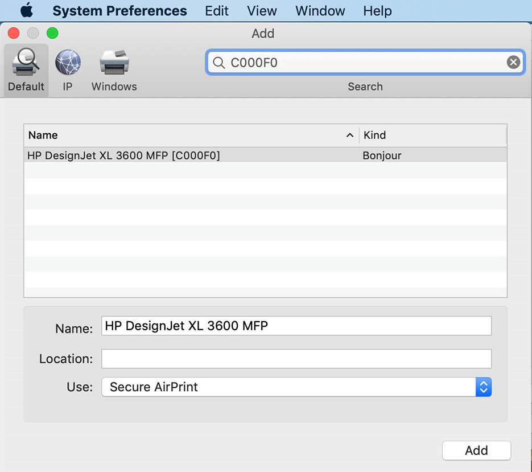Expand the Use driver dropdown
The image size is (532, 472).
pos(483,387)
